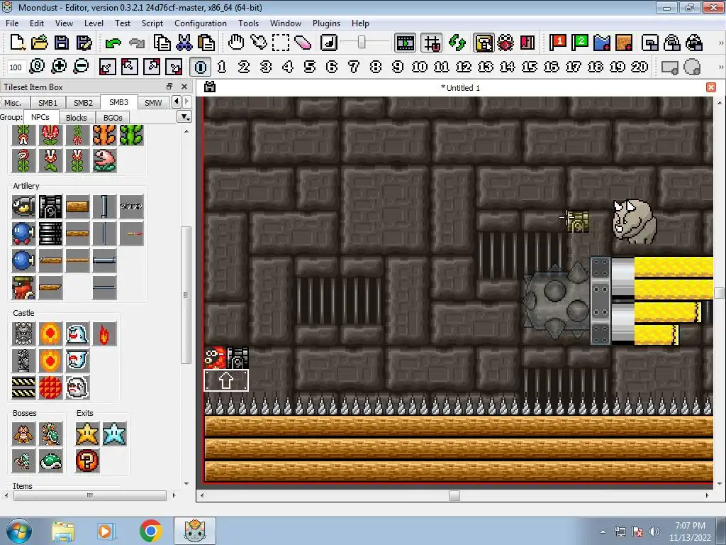
Task: Select the rectangular selection tool
Action: click(281, 43)
